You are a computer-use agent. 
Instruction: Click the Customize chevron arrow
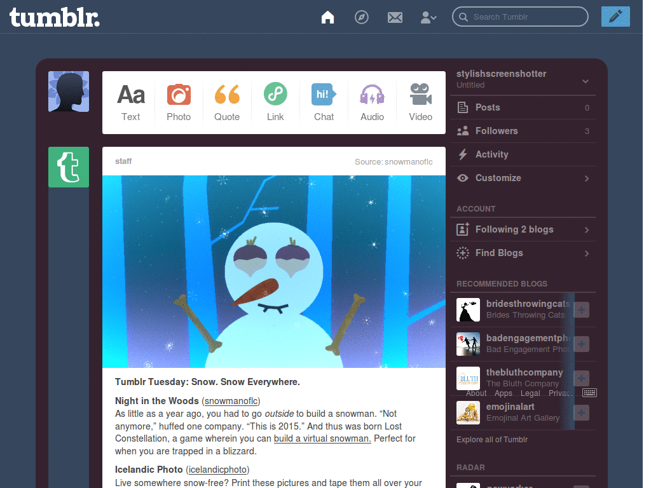coord(587,179)
